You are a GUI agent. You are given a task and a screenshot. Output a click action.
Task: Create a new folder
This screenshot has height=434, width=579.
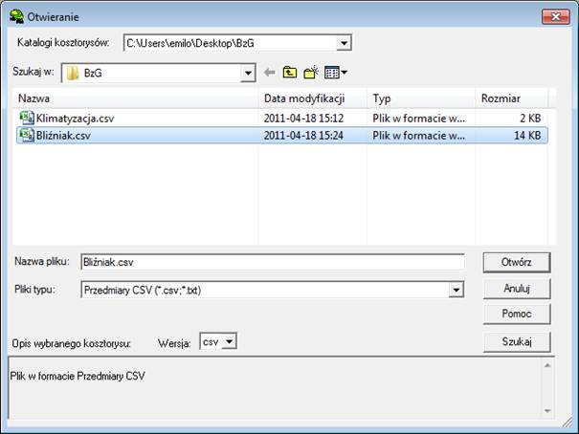click(x=310, y=73)
